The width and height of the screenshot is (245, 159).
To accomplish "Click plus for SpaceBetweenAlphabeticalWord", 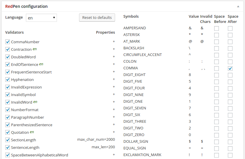I will tap(114, 155).
